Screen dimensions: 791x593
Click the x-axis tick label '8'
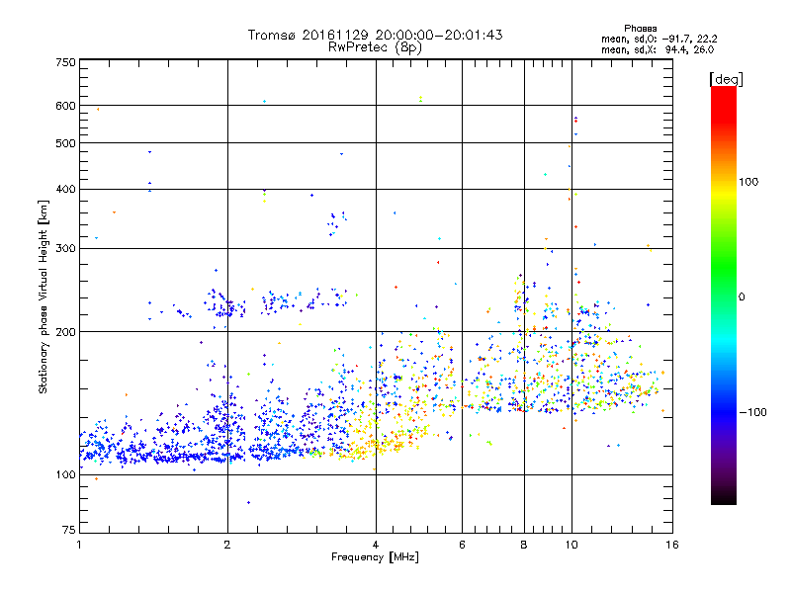pyautogui.click(x=524, y=545)
